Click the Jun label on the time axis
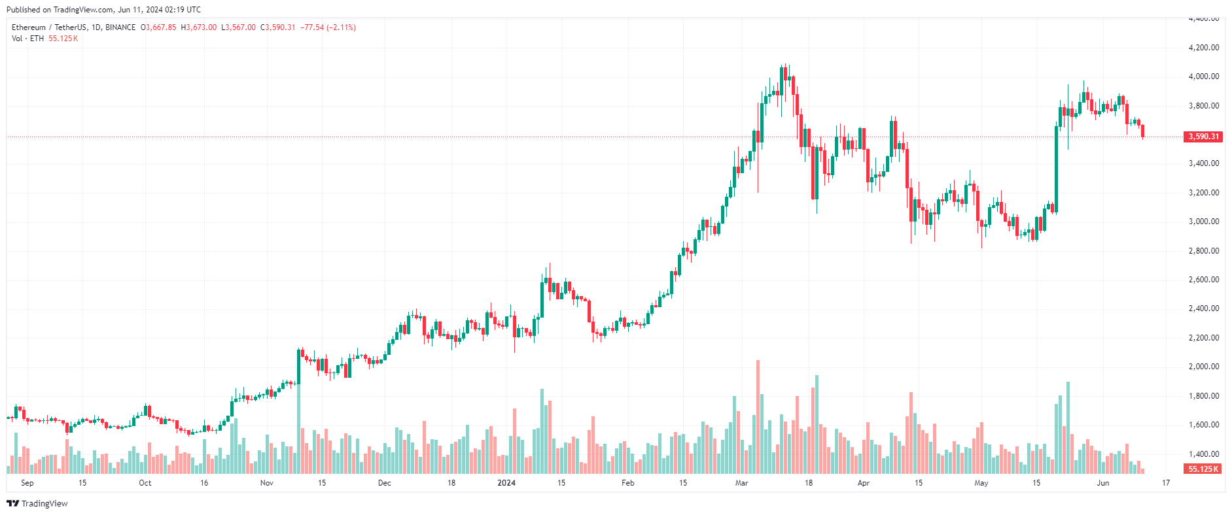The image size is (1232, 515). click(x=1103, y=483)
